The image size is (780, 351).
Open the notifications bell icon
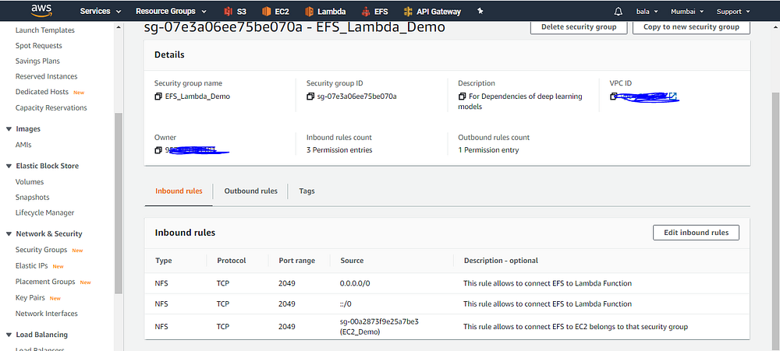[619, 12]
